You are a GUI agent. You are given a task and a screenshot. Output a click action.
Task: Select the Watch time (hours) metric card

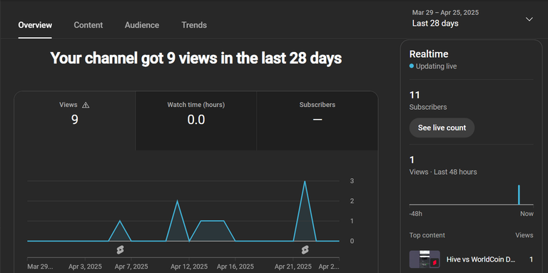(196, 120)
